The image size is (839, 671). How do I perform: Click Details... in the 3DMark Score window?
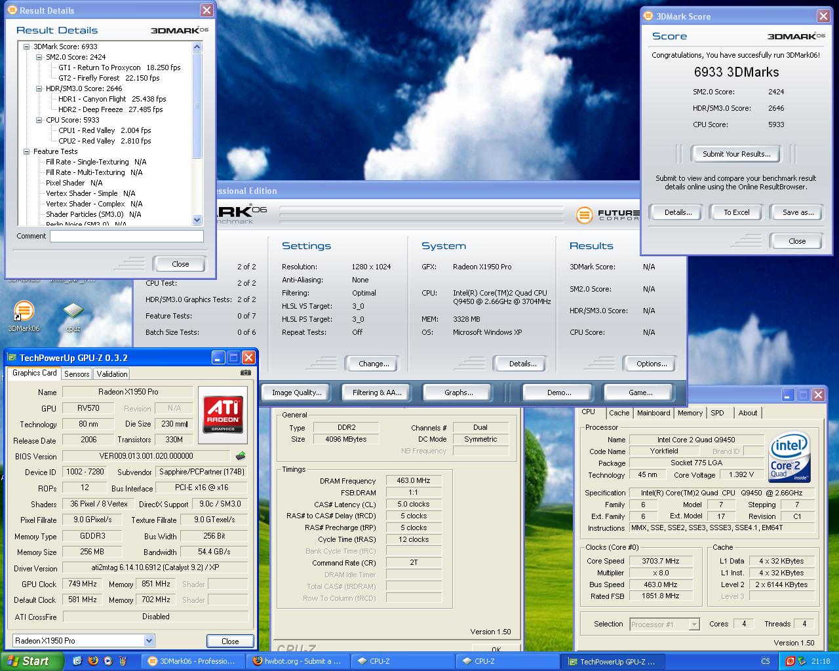click(x=678, y=212)
